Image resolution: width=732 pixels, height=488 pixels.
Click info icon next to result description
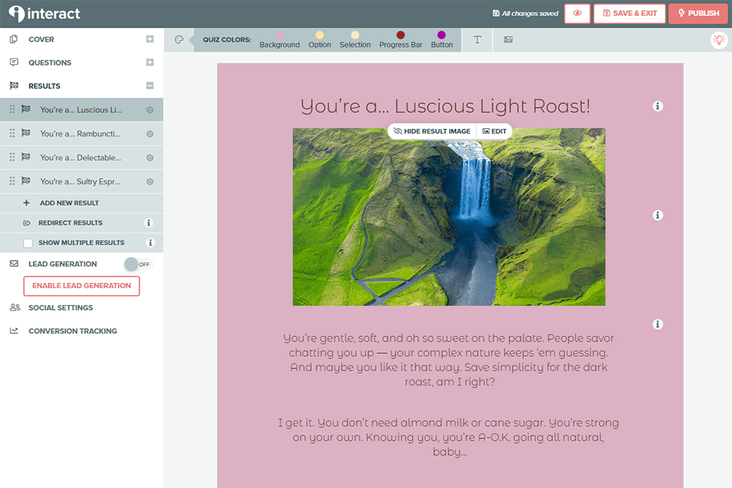pyautogui.click(x=657, y=324)
